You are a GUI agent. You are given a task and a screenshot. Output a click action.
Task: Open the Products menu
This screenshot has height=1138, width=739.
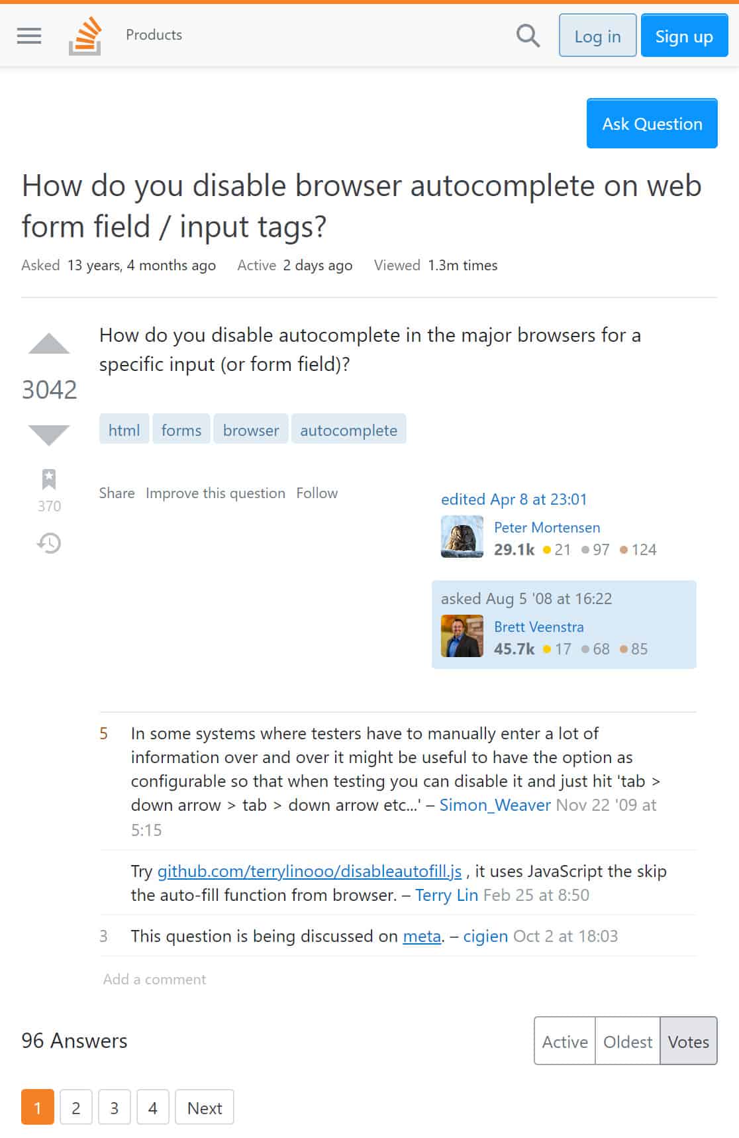pos(154,35)
